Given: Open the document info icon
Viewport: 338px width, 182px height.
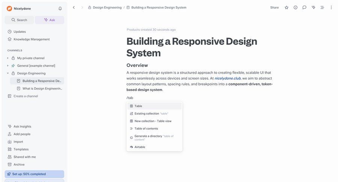Looking at the screenshot, I should point(296,8).
